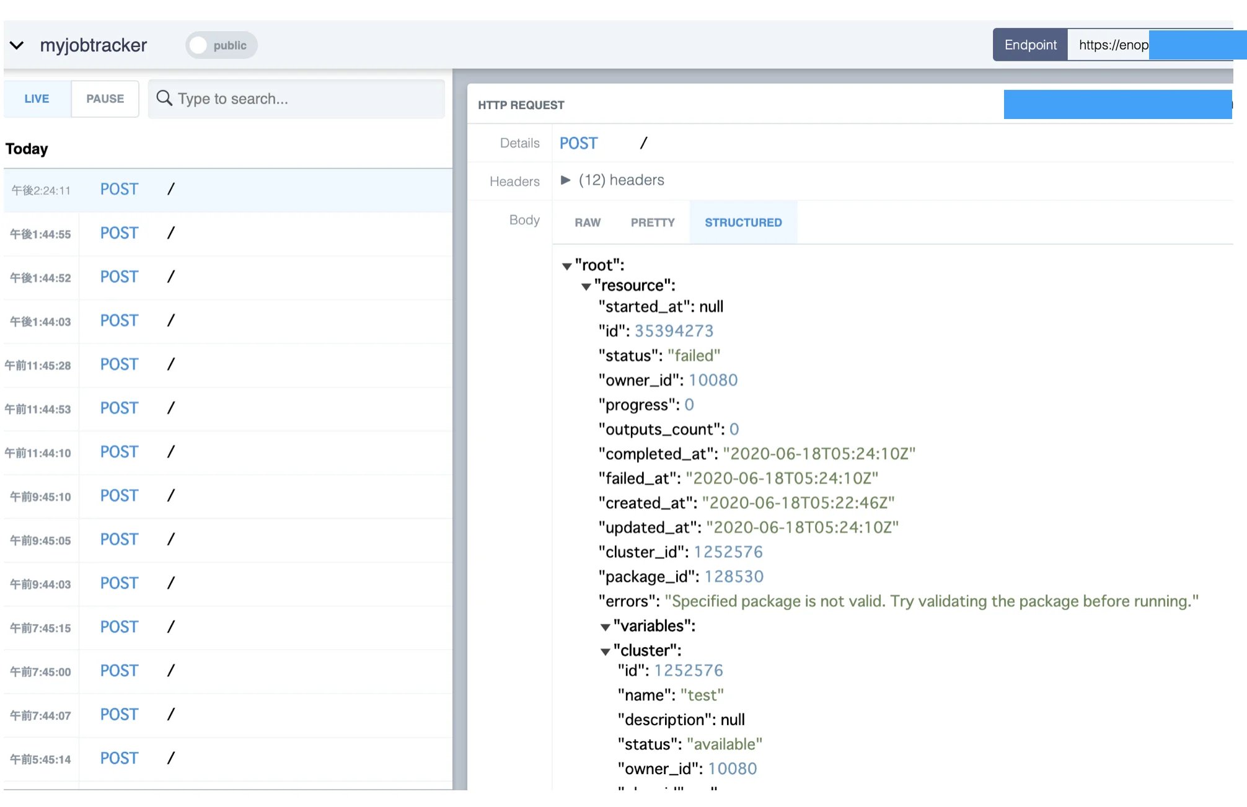Select the STRUCTURED body tab
The image size is (1247, 807).
pos(743,223)
